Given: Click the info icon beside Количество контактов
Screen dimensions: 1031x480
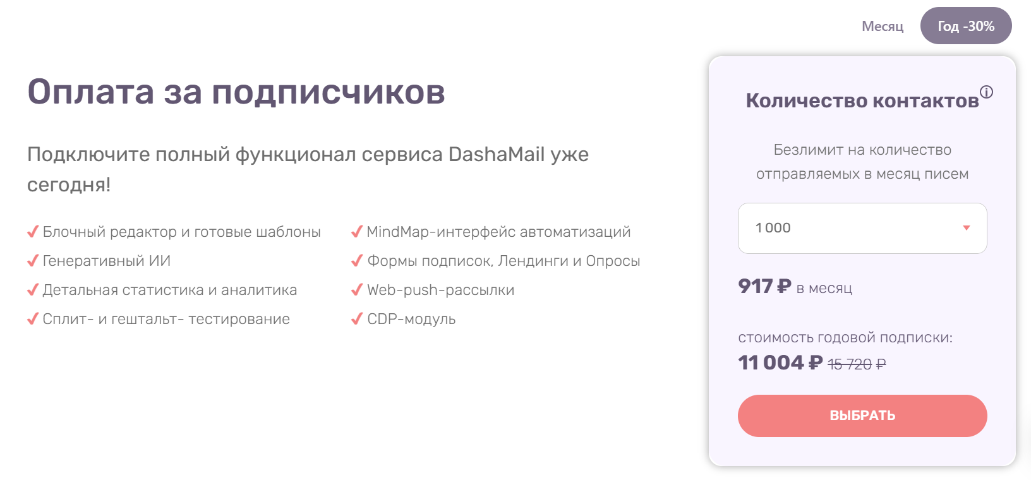Looking at the screenshot, I should tap(987, 92).
